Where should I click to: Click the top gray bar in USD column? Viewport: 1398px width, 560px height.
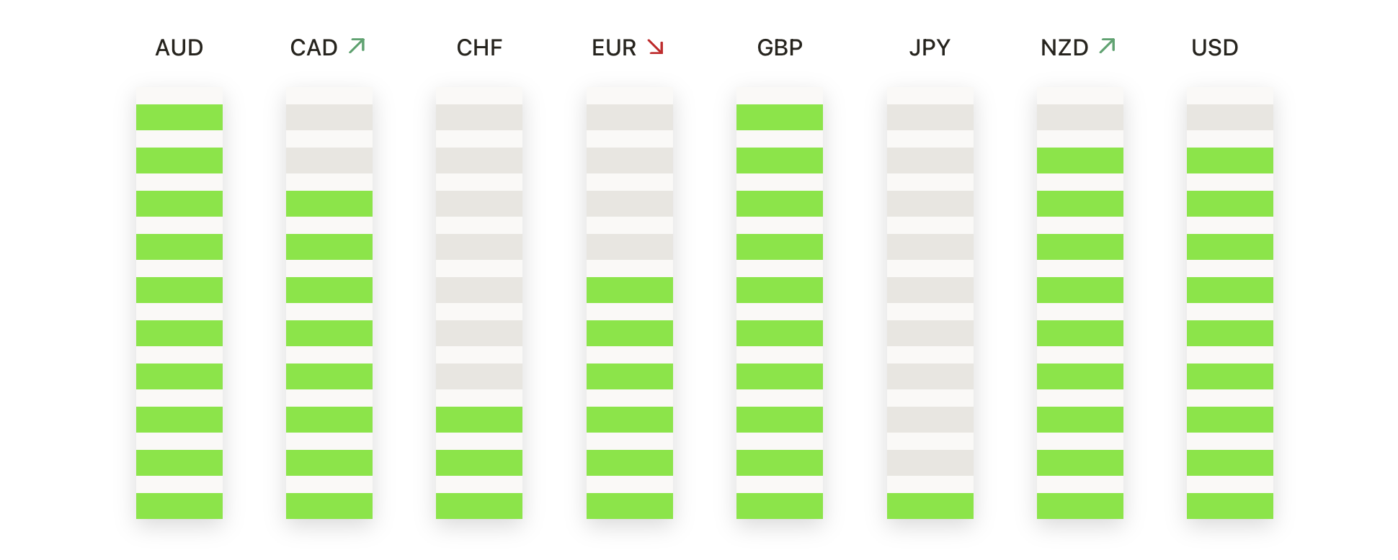[x=1230, y=117]
